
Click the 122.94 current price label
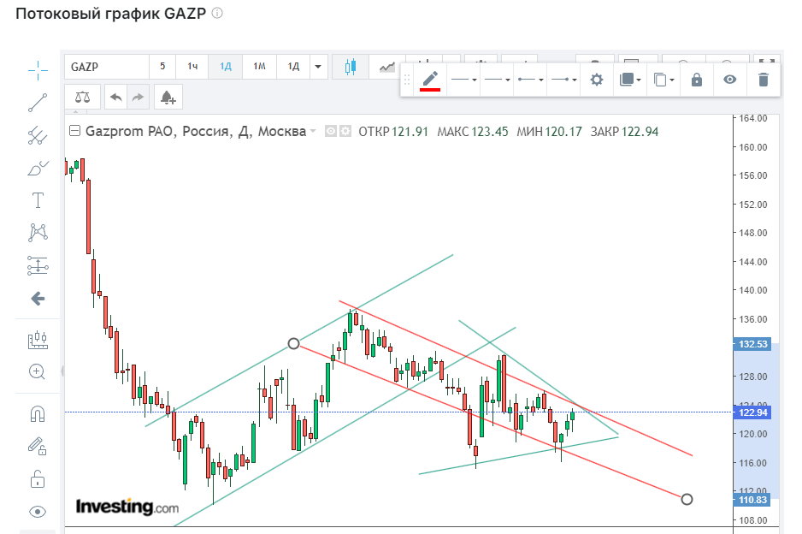[x=753, y=412]
